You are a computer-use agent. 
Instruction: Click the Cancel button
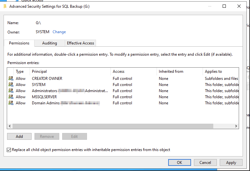pyautogui.click(x=205, y=163)
